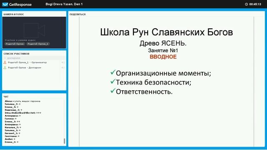Open the Чат panel header
267x150 pixels.
point(6,97)
